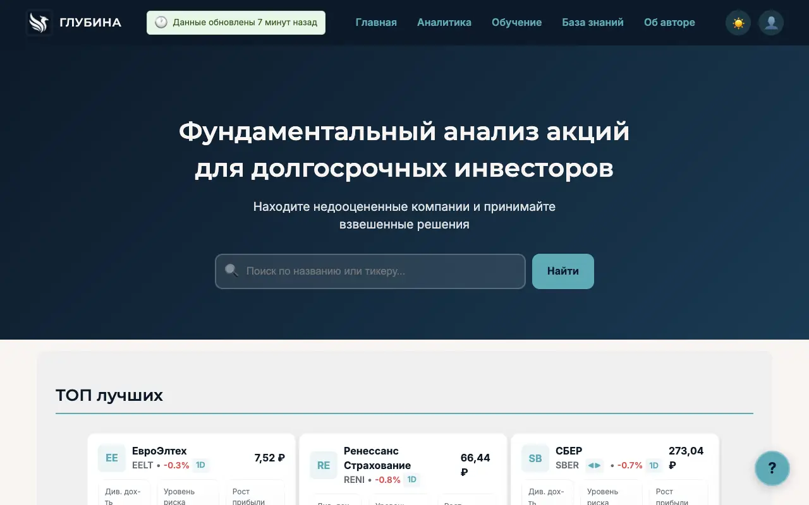The height and width of the screenshot is (505, 809).
Task: Open the Об авторе page
Action: [x=669, y=23]
